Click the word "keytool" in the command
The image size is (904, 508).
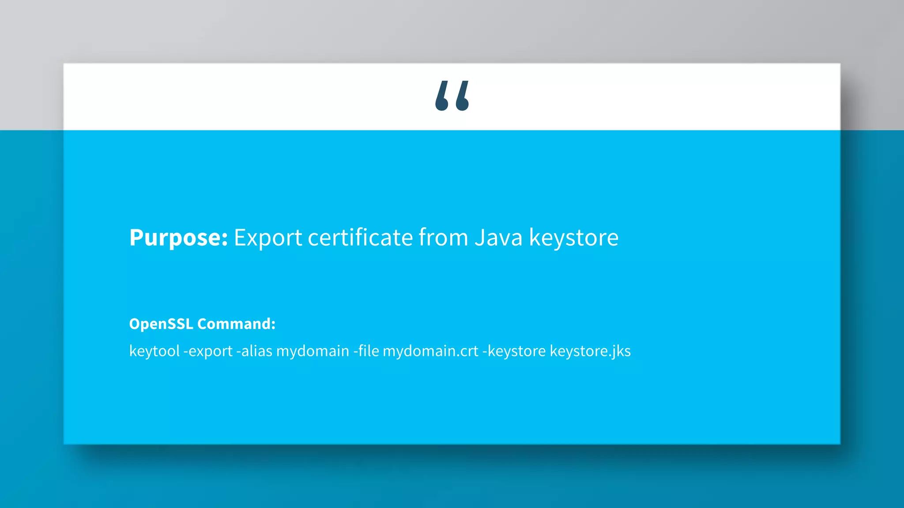coord(154,351)
